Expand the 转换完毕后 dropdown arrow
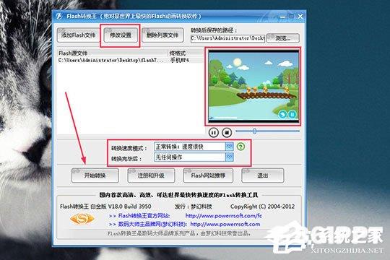 [230, 157]
